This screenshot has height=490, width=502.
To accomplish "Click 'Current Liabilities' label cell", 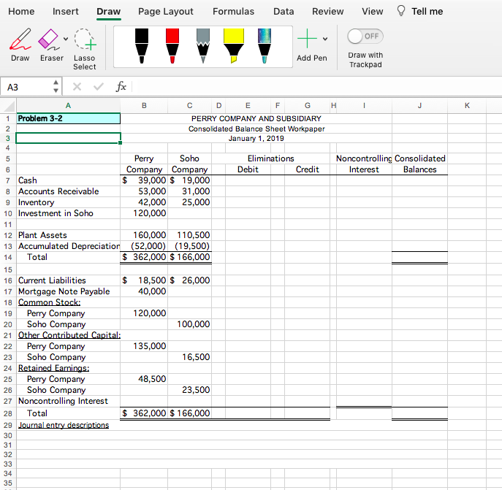I will [x=68, y=280].
